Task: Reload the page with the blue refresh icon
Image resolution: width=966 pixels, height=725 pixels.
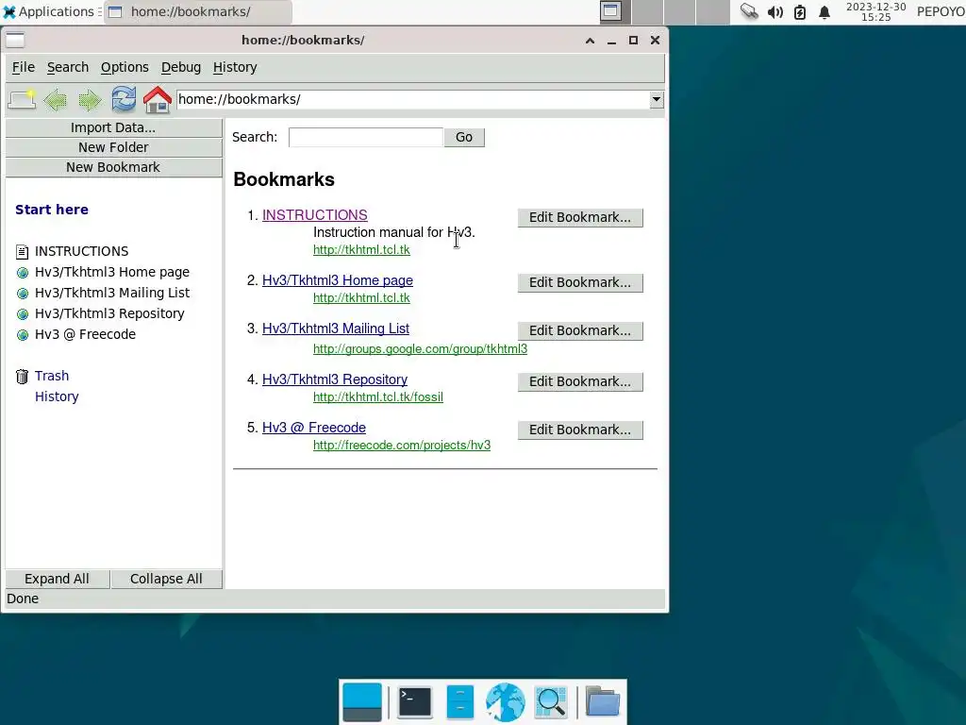Action: [124, 99]
